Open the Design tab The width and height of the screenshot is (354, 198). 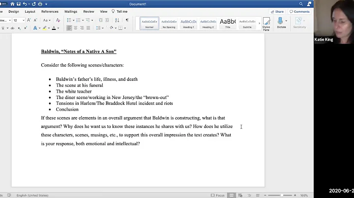coord(14,11)
